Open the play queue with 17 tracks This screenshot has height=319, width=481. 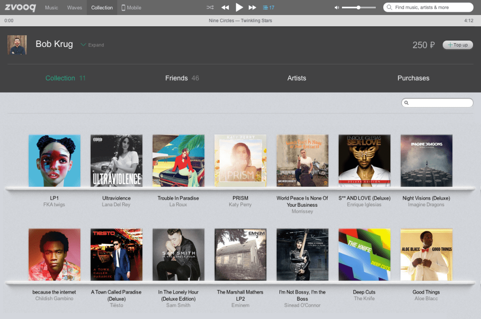268,8
